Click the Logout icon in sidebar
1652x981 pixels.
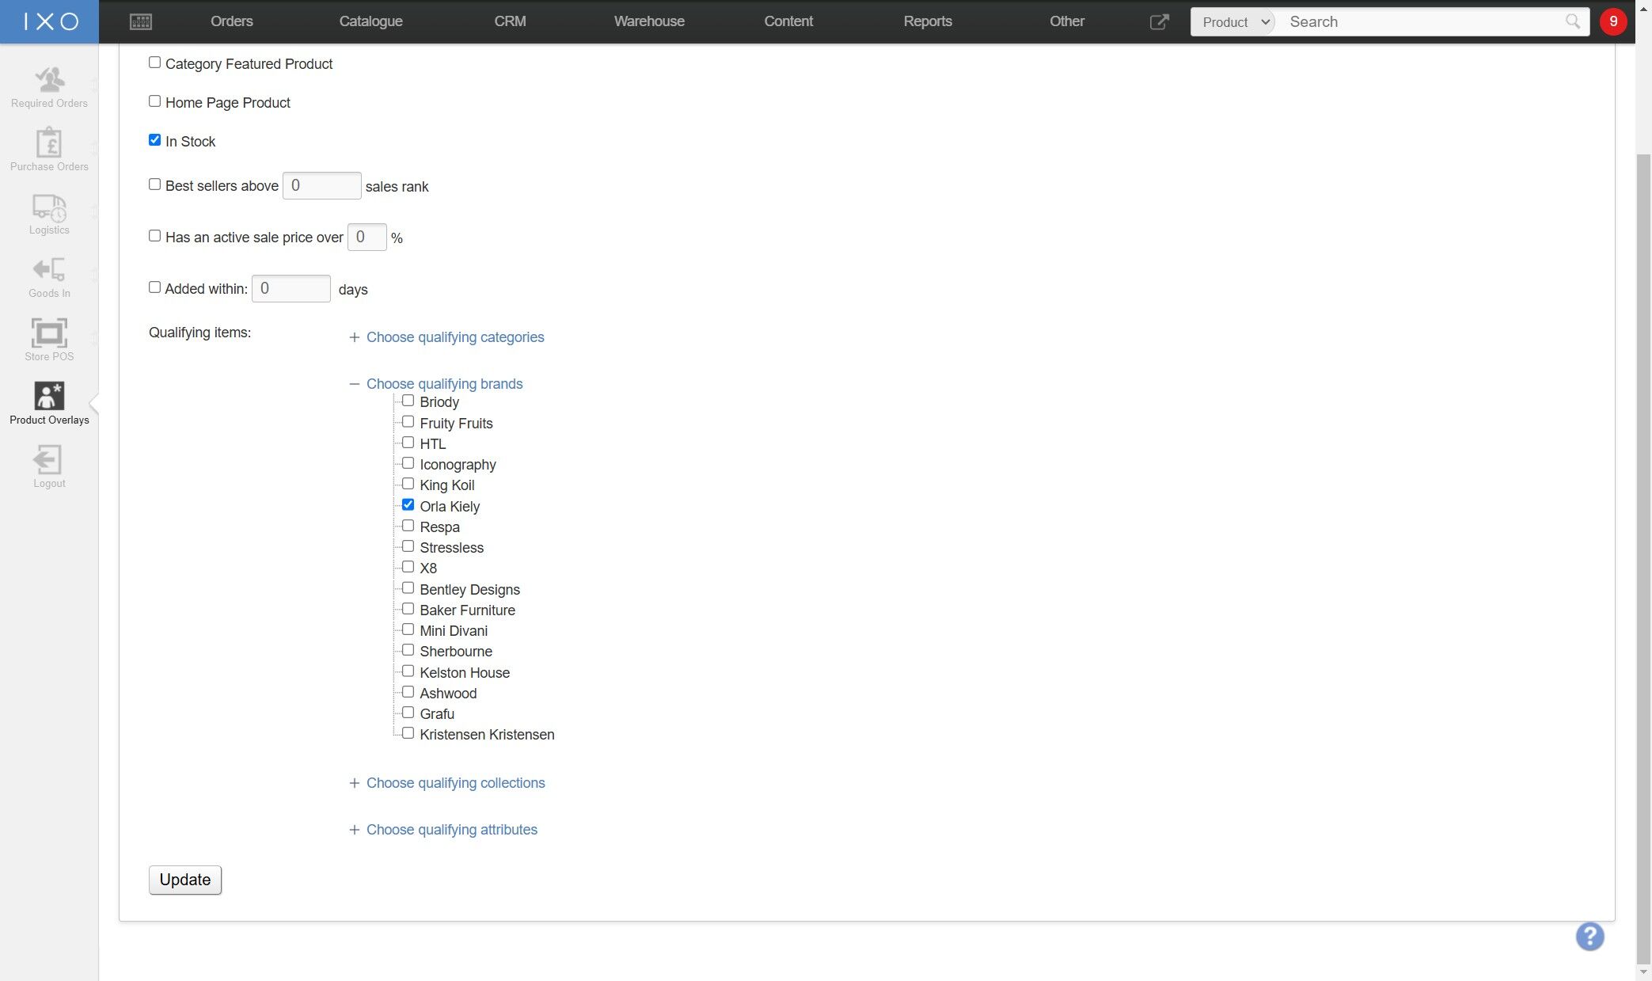tap(49, 461)
